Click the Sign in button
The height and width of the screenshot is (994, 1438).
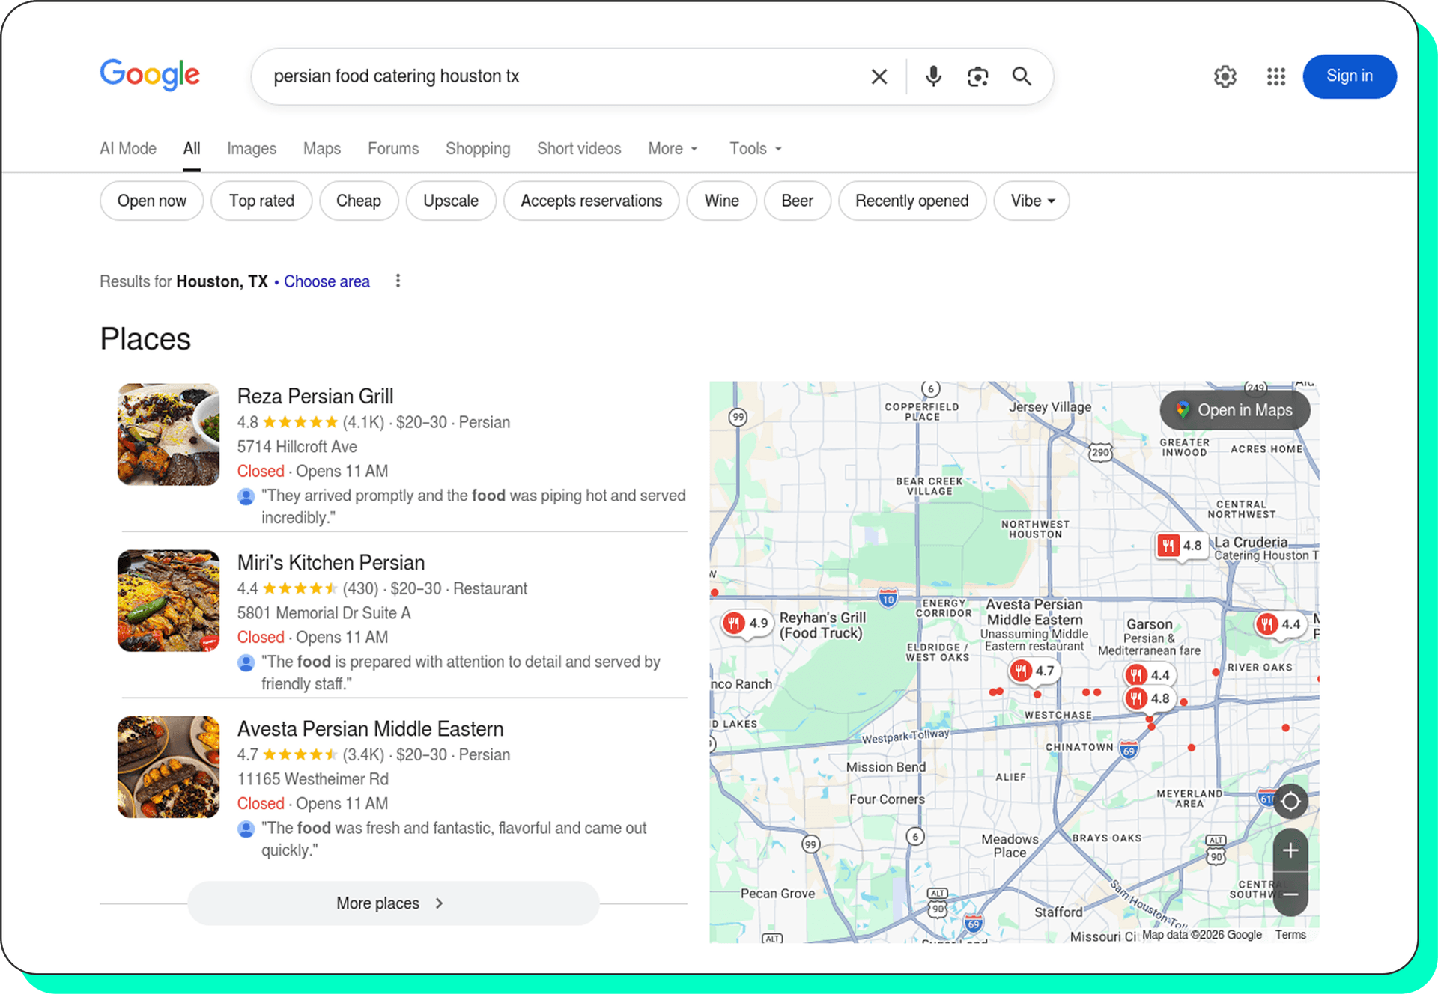tap(1350, 76)
